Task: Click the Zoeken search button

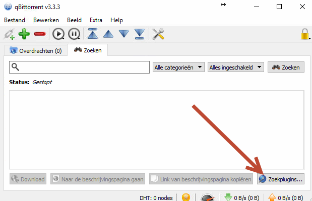Action: (286, 68)
